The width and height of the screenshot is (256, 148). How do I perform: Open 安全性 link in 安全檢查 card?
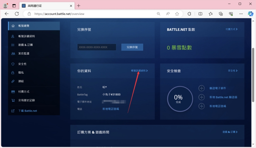(233, 71)
